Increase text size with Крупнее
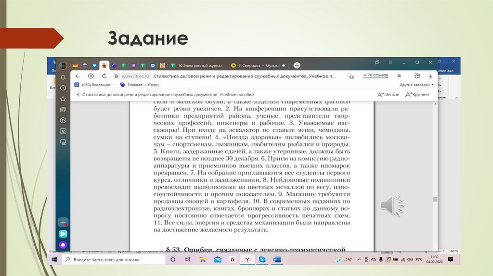493x276 pixels. [x=417, y=95]
